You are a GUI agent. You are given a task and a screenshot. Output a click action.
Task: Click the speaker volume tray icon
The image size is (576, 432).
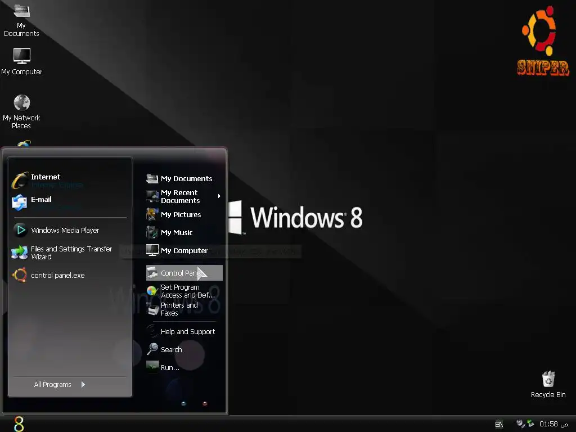[x=520, y=424]
